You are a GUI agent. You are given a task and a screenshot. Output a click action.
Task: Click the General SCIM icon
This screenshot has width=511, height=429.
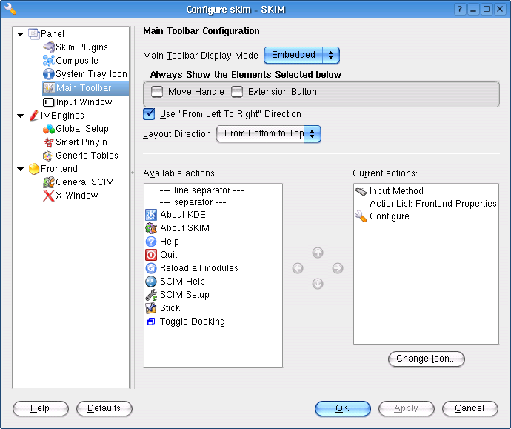49,182
